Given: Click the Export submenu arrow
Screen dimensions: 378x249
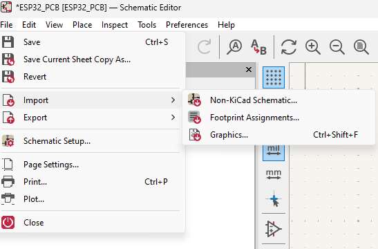Looking at the screenshot, I should click(173, 118).
